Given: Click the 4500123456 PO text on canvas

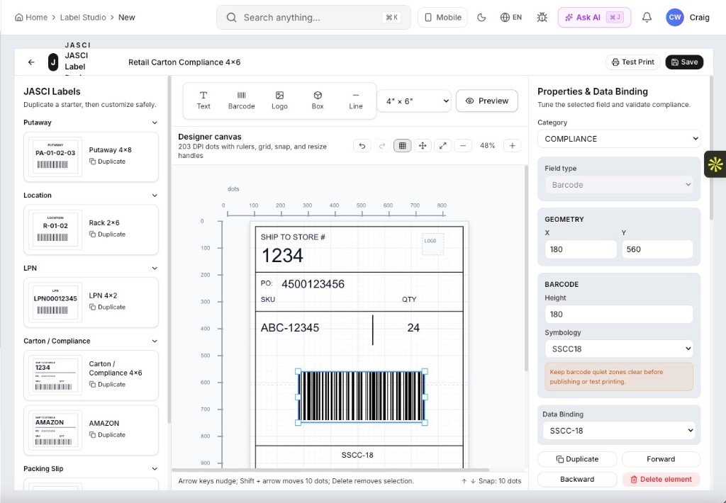Looking at the screenshot, I should pyautogui.click(x=313, y=284).
